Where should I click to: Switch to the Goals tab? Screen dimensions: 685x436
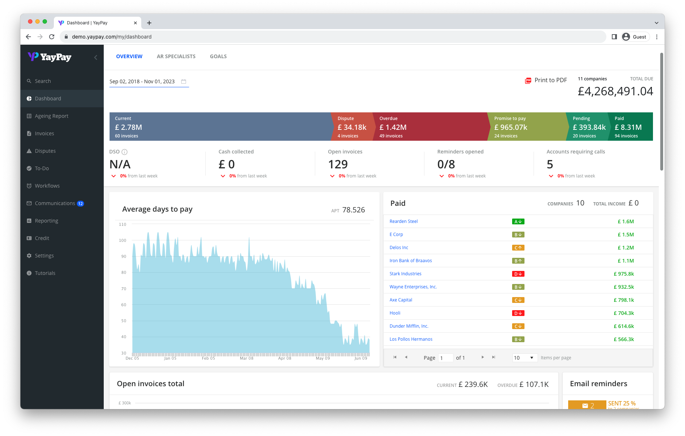tap(218, 56)
